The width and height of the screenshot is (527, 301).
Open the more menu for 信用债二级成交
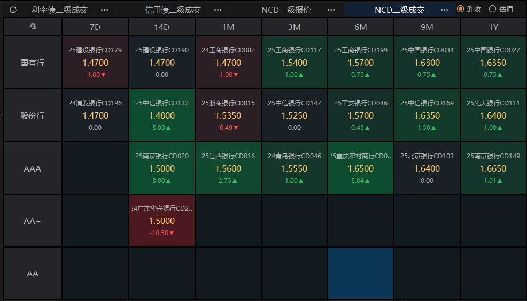pos(218,10)
